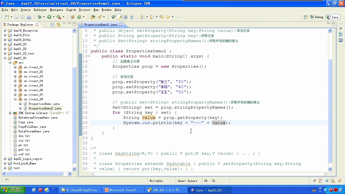345x194 pixels.
Task: Toggle Block Selection Mode icon
Action: [x=126, y=17]
